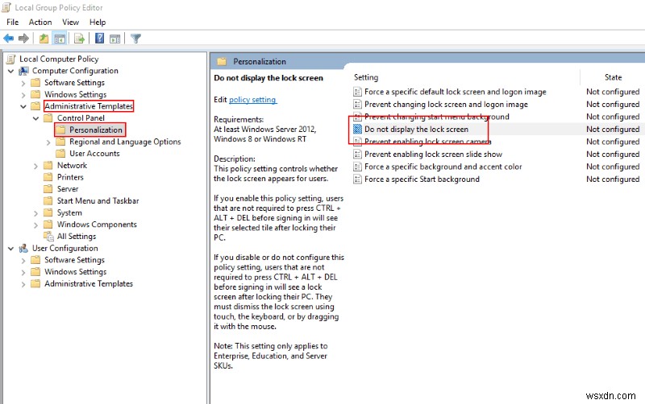Expand Windows Settings under Computer Configuration
Screen dimensions: 645x404
23,95
